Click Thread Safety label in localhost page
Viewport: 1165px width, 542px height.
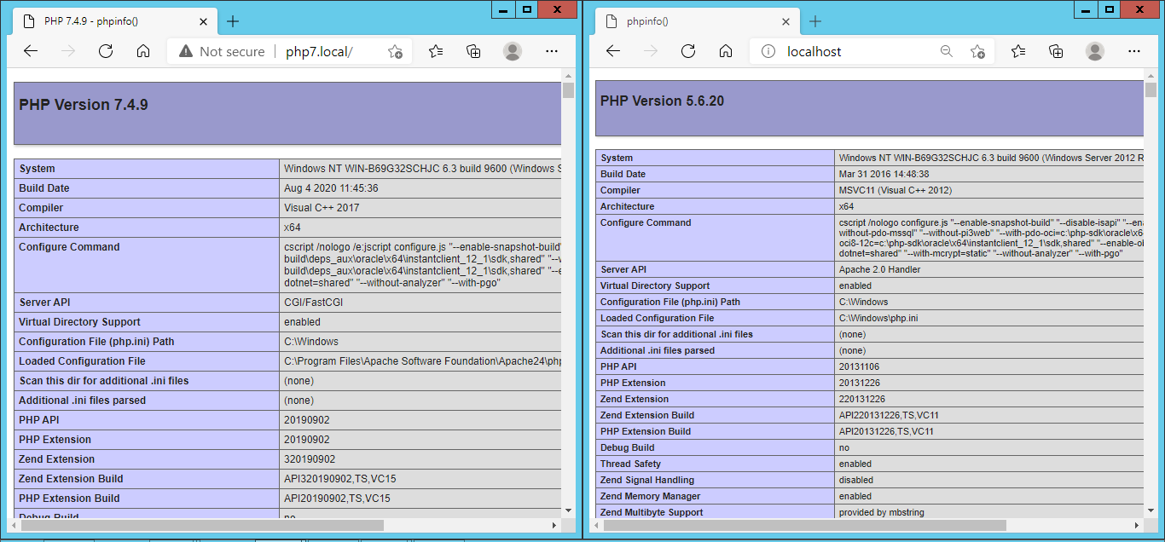pos(630,464)
